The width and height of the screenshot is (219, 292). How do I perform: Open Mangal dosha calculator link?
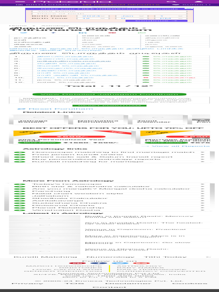click(111, 189)
